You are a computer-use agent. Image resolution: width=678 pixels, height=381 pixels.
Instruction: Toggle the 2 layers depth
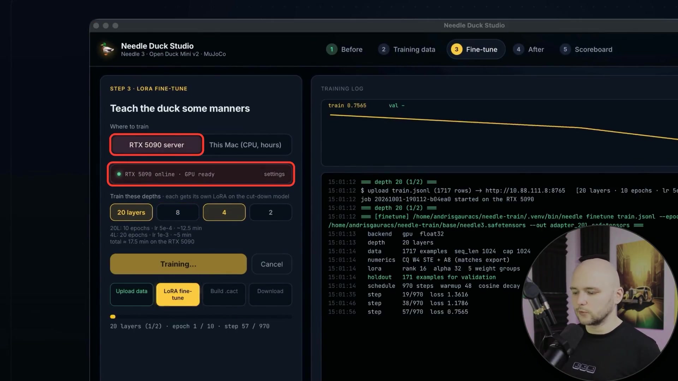click(x=270, y=212)
